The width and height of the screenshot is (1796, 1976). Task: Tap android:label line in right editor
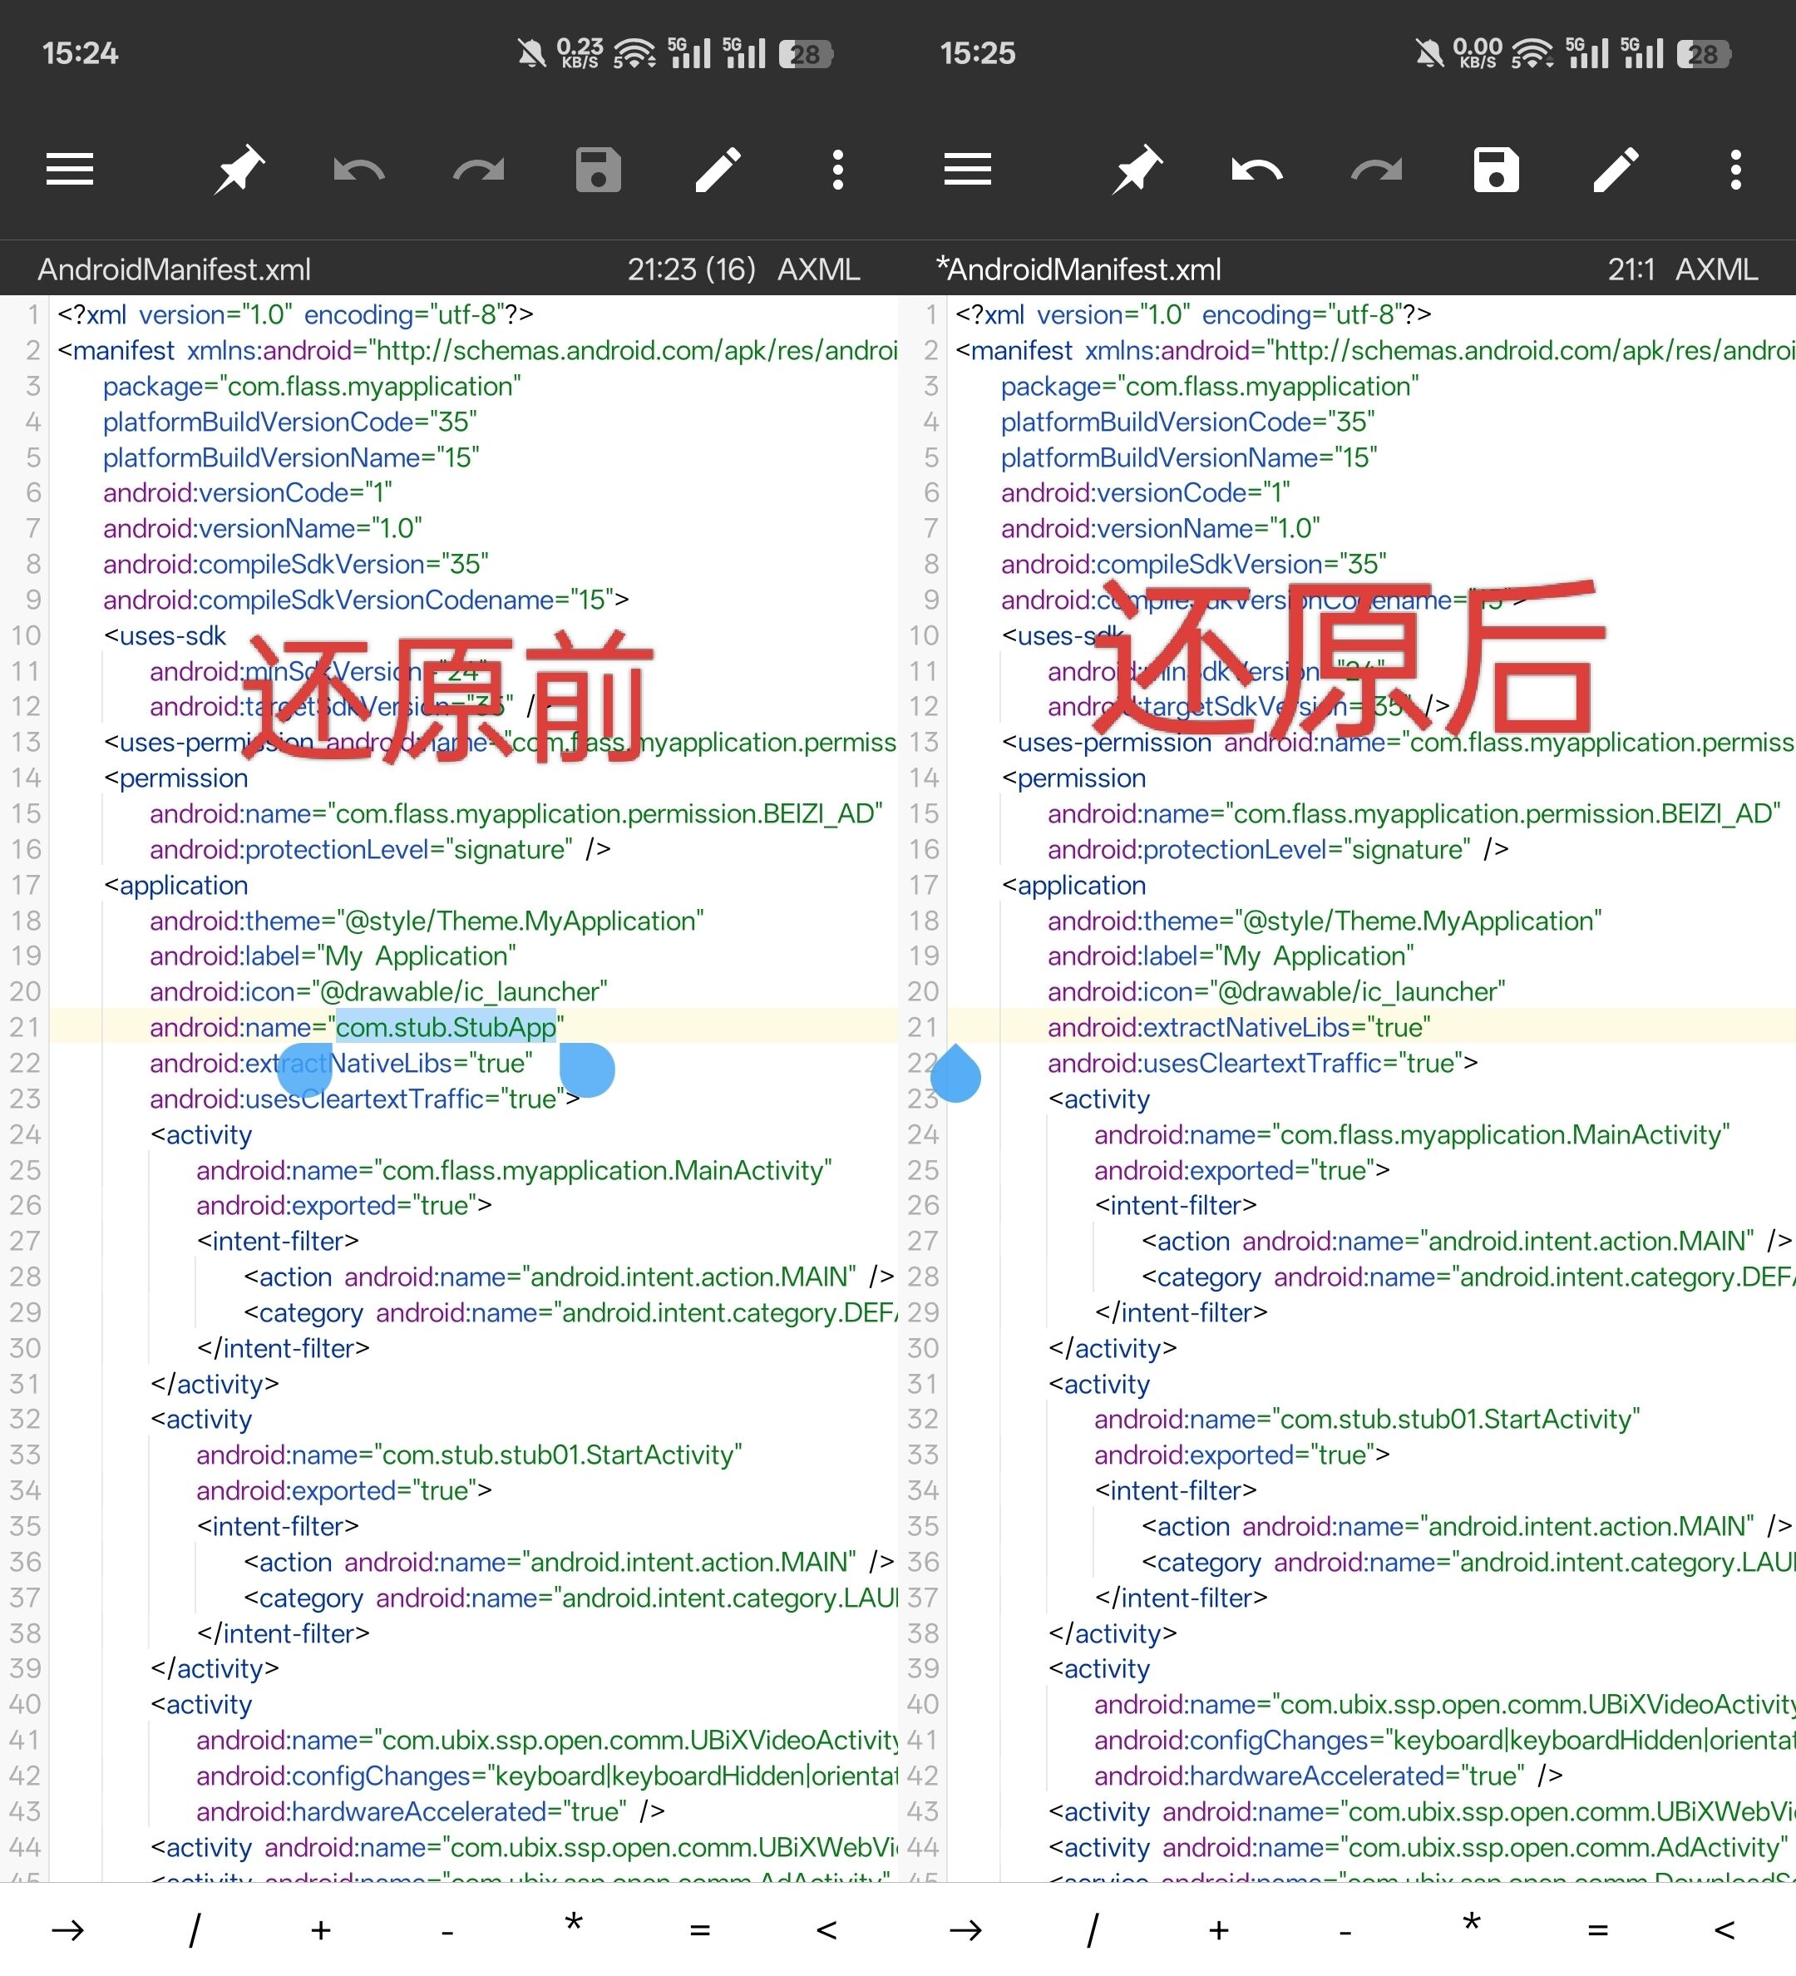[1231, 956]
